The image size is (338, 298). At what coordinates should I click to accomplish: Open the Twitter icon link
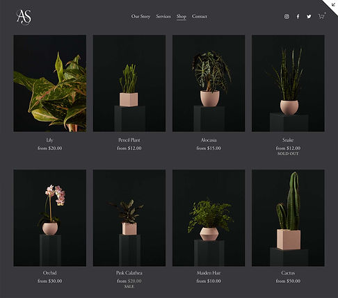pyautogui.click(x=309, y=17)
